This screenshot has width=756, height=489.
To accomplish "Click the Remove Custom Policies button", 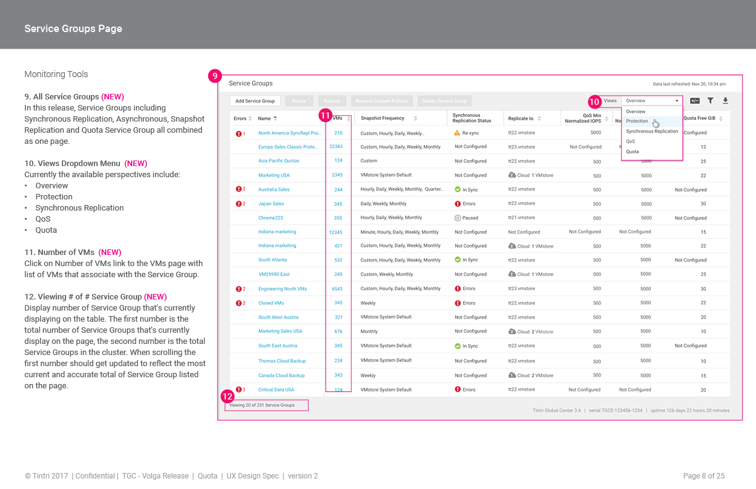I will coord(382,101).
